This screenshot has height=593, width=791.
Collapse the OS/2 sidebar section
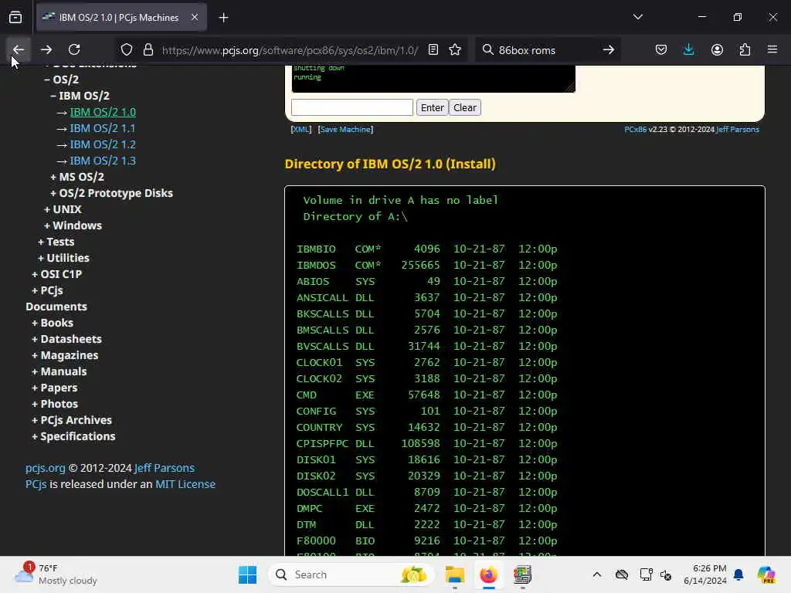pos(62,80)
